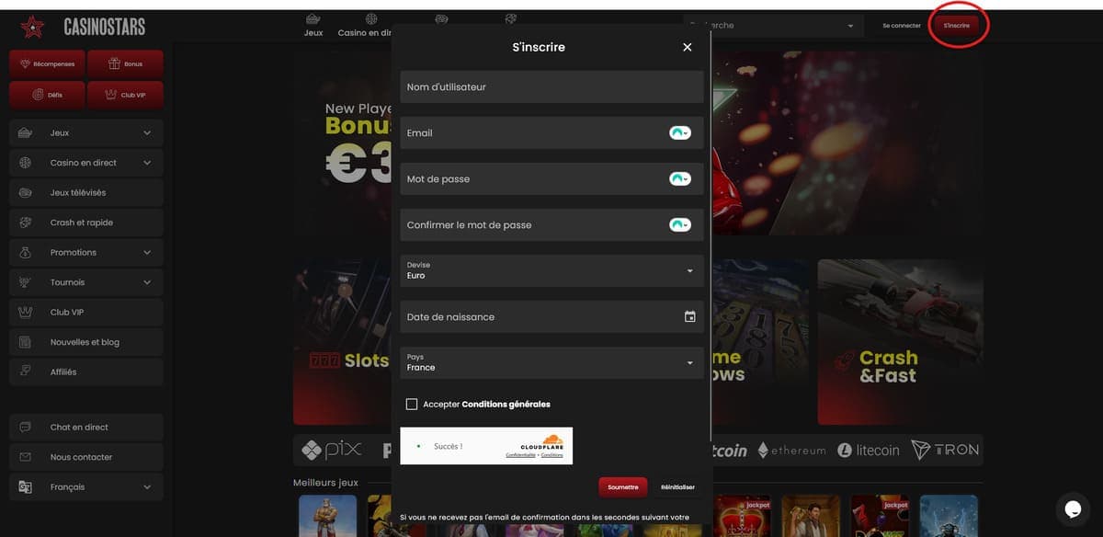Click the Ethereum crypto icon

coord(792,451)
